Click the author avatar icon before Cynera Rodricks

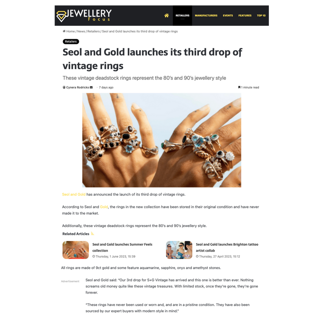(x=64, y=87)
